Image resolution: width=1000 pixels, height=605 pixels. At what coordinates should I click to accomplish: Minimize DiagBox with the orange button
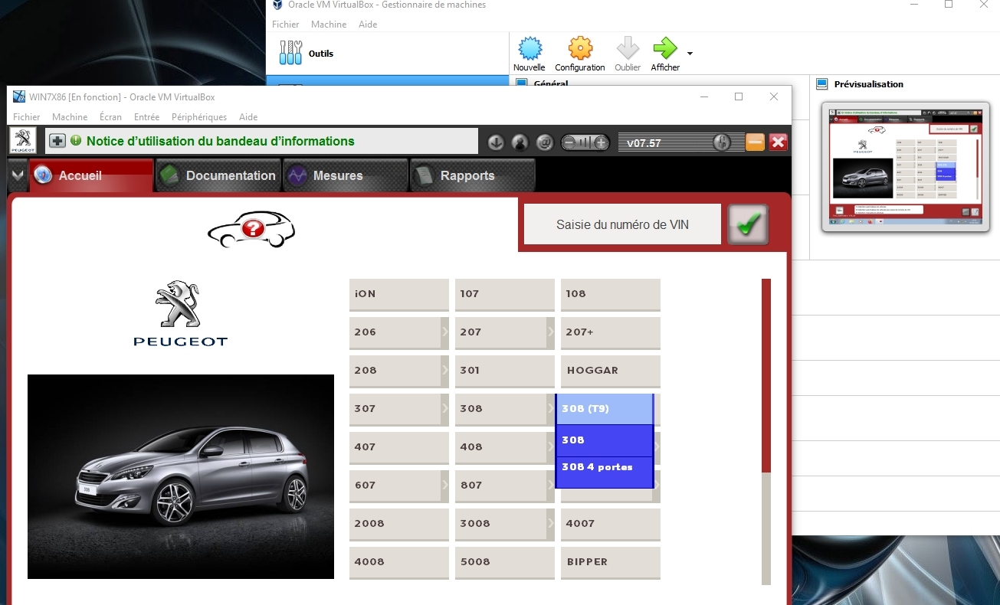(x=755, y=142)
